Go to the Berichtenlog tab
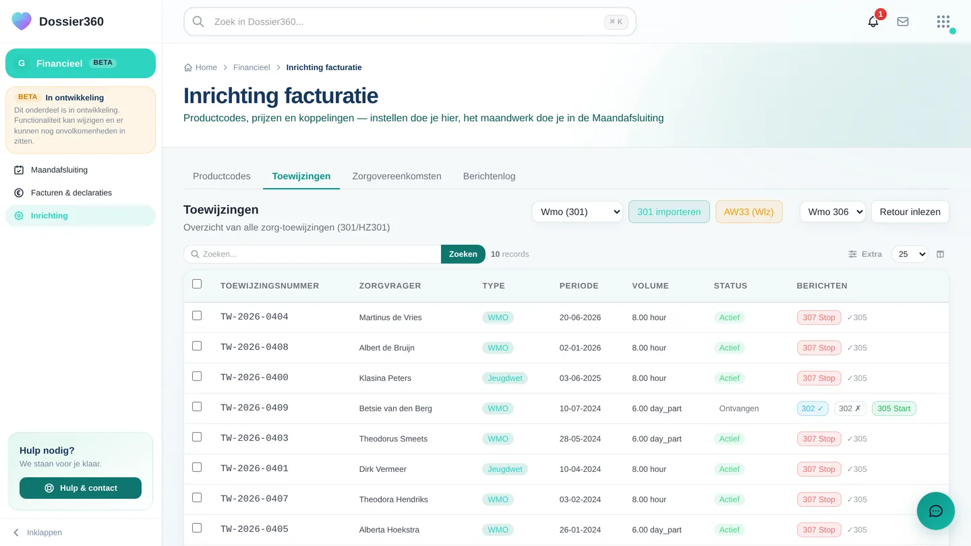The height and width of the screenshot is (546, 971). point(489,176)
